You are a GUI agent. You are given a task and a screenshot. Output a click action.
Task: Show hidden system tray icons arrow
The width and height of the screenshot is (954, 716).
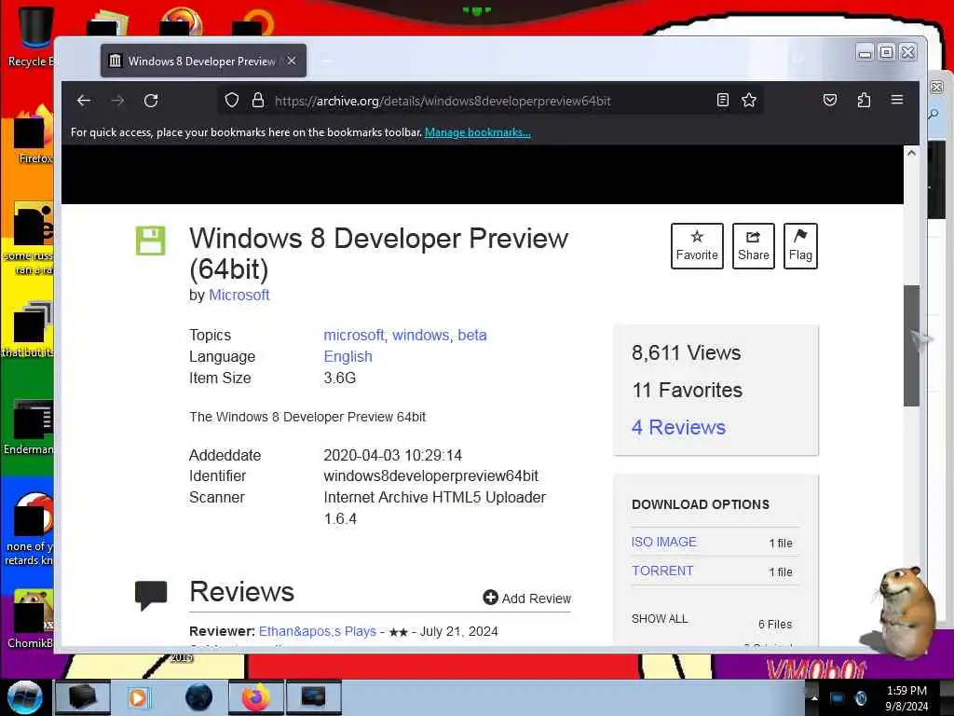tap(814, 697)
